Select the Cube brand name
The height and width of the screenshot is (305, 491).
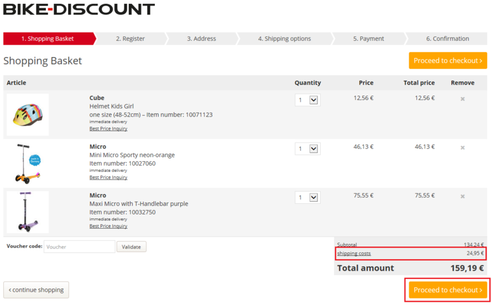coord(97,98)
